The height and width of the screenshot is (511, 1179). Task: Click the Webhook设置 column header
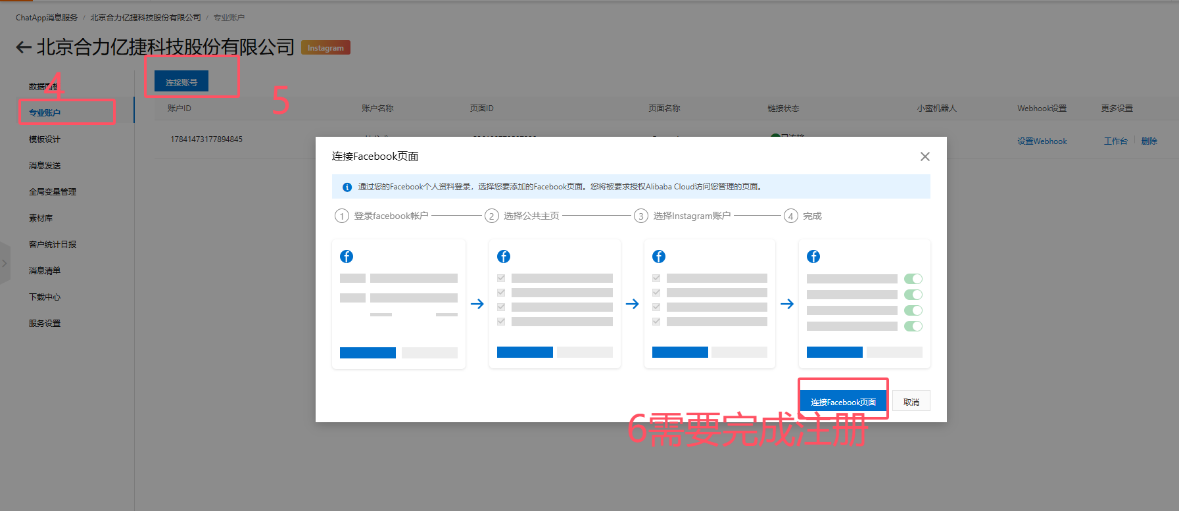1042,109
